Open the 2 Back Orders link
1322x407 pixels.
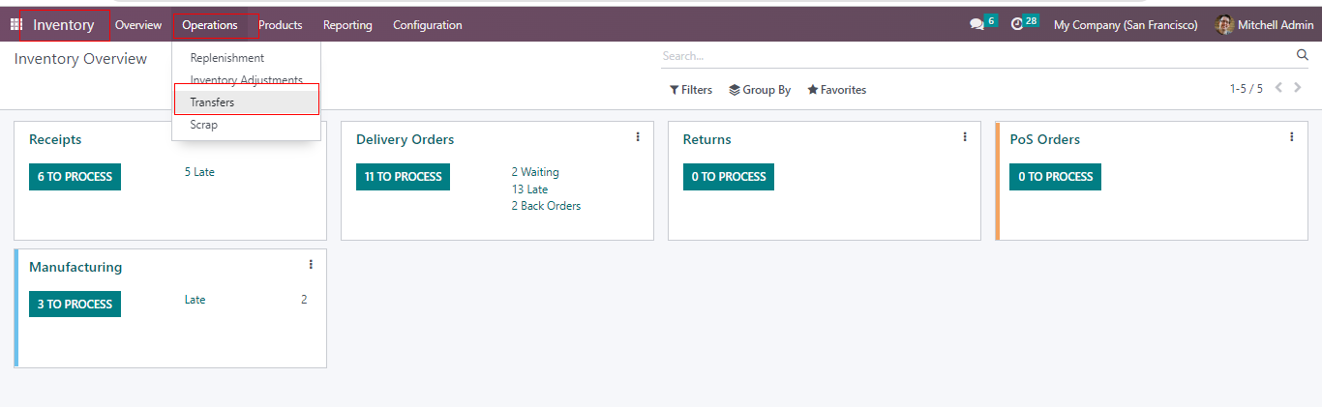(546, 206)
